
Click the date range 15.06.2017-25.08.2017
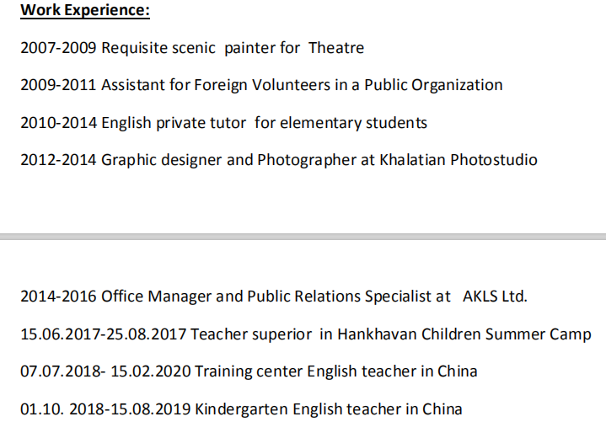click(x=103, y=334)
